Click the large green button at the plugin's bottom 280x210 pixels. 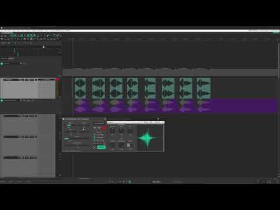pyautogui.click(x=101, y=147)
